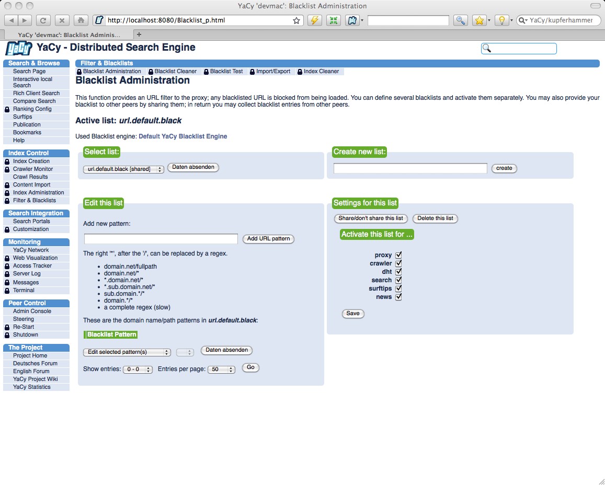The width and height of the screenshot is (605, 485).
Task: Stop loading with the X toolbar icon
Action: tap(62, 20)
